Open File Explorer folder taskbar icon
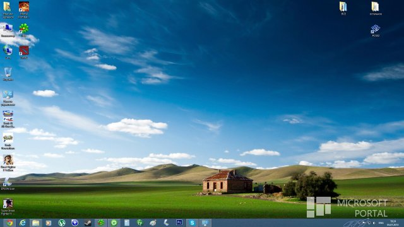The image size is (404, 227). (x=36, y=223)
